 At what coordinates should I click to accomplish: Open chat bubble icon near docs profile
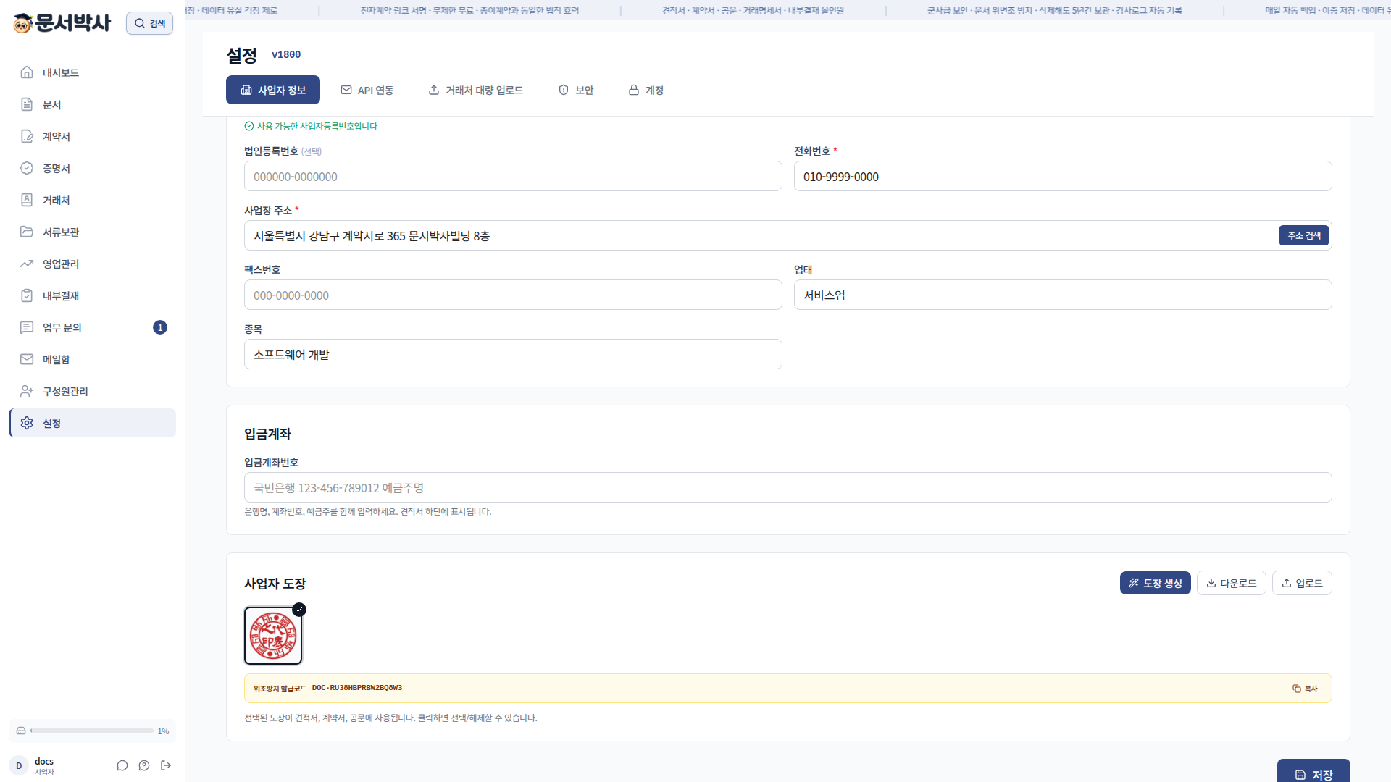point(122,765)
